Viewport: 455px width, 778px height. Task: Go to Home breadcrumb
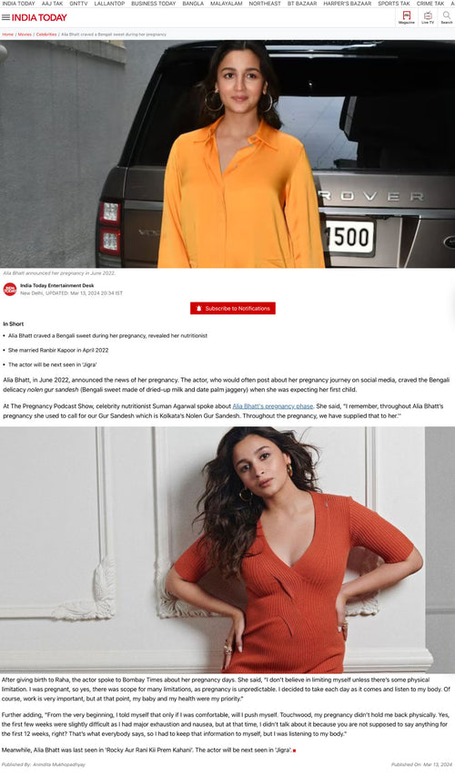[x=7, y=35]
